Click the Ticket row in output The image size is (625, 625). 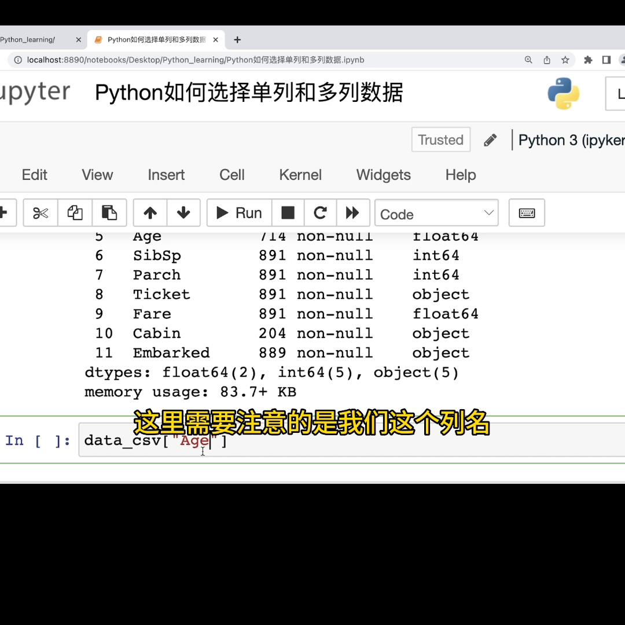click(x=282, y=294)
